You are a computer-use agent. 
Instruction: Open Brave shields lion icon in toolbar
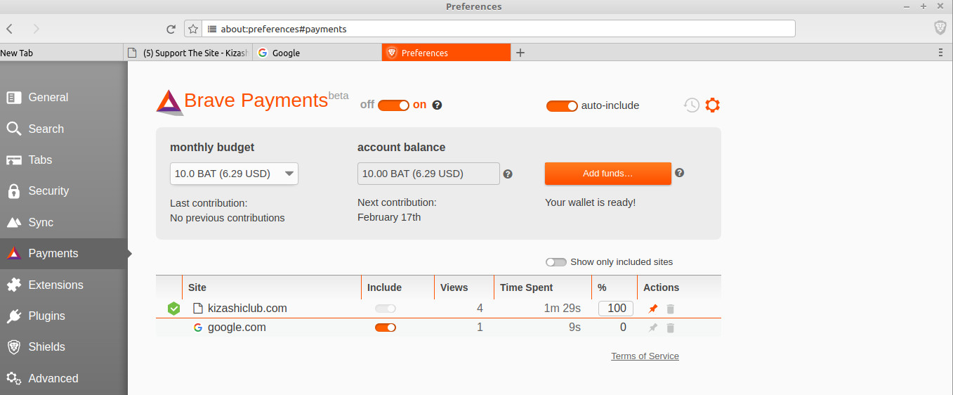[x=940, y=28]
